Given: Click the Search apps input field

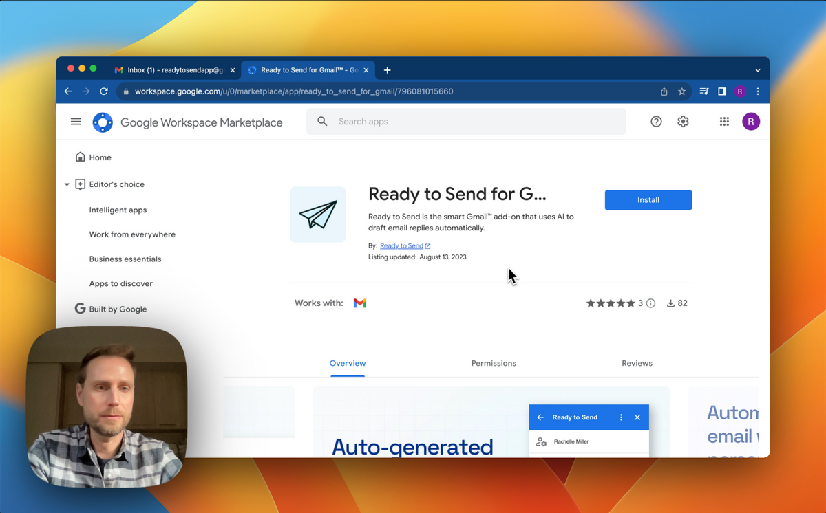Looking at the screenshot, I should point(466,122).
